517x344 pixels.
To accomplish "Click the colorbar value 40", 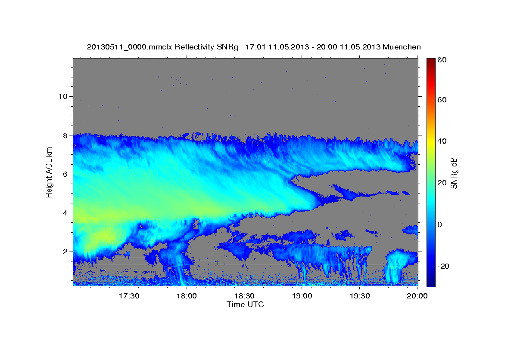I will pyautogui.click(x=442, y=141).
